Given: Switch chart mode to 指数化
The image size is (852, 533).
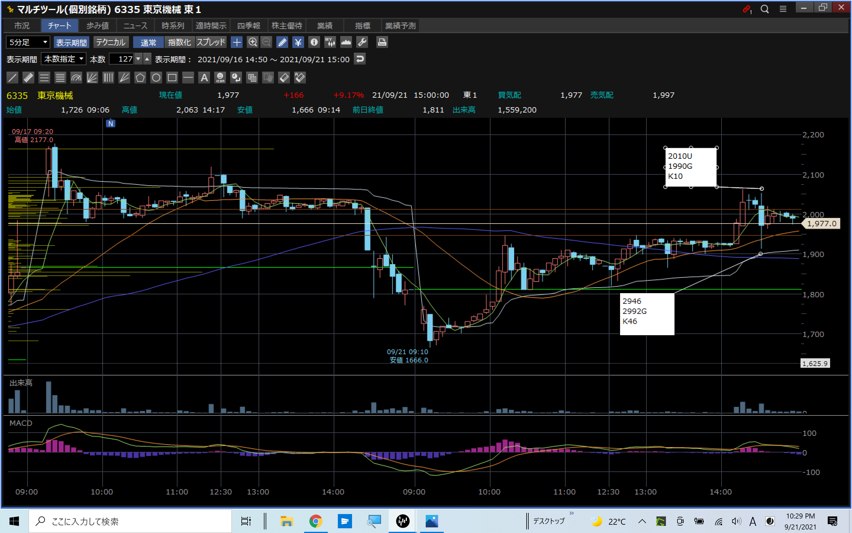Looking at the screenshot, I should click(179, 42).
